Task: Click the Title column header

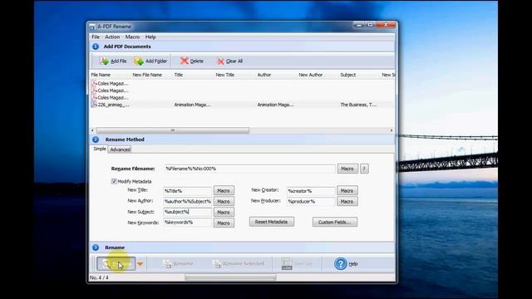Action: tap(179, 75)
